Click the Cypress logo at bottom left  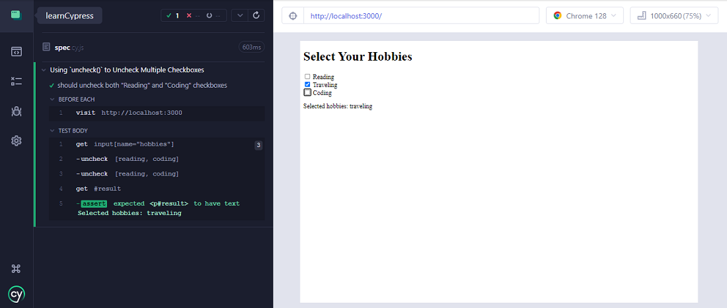(x=17, y=294)
